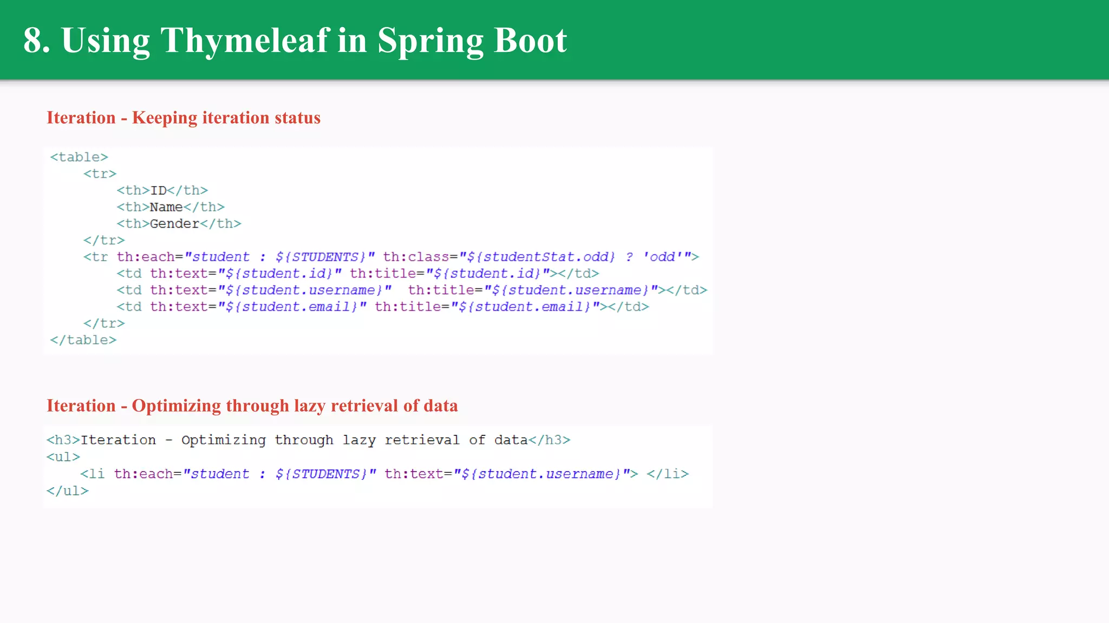Click the closing </table> tag
Viewport: 1109px width, 623px height.
pos(83,340)
